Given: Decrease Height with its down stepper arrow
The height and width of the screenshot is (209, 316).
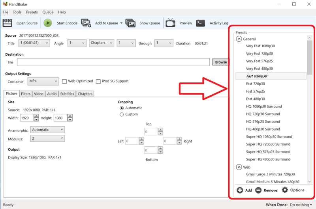Looking at the screenshot, I should pyautogui.click(x=70, y=120).
